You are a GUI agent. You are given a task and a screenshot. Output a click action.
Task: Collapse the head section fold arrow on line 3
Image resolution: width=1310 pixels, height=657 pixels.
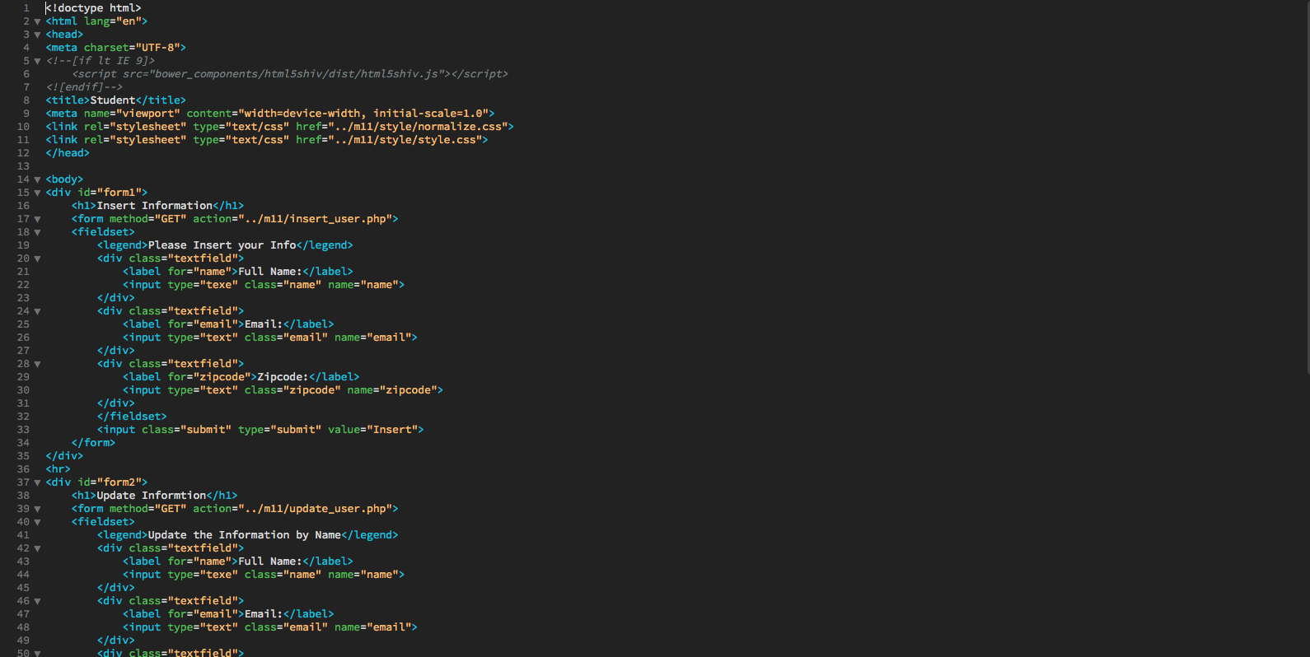(x=37, y=35)
